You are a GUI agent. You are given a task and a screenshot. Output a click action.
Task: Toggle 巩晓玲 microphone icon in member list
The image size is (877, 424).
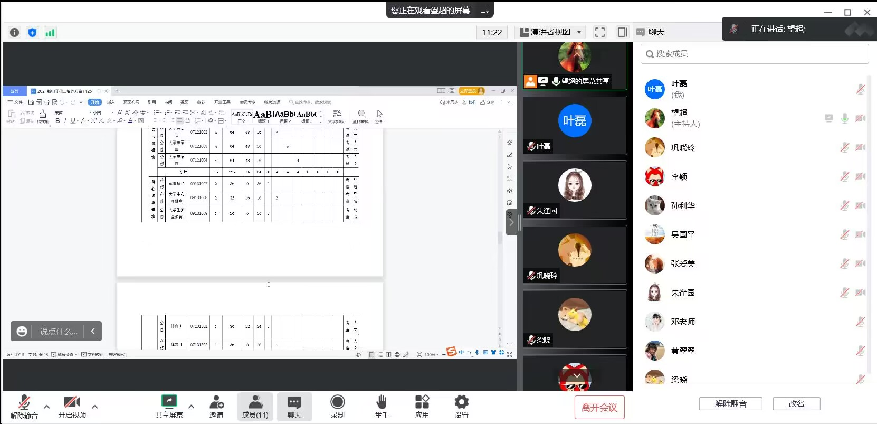click(x=845, y=147)
